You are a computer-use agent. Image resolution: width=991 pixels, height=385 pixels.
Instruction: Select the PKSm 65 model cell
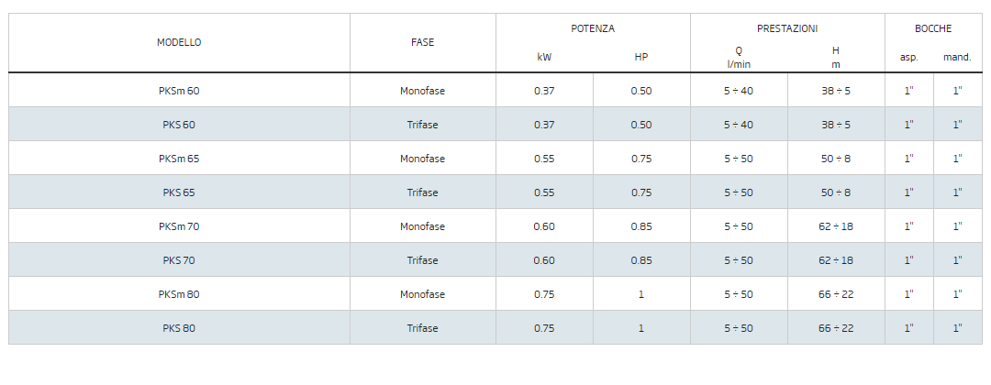[x=179, y=159]
